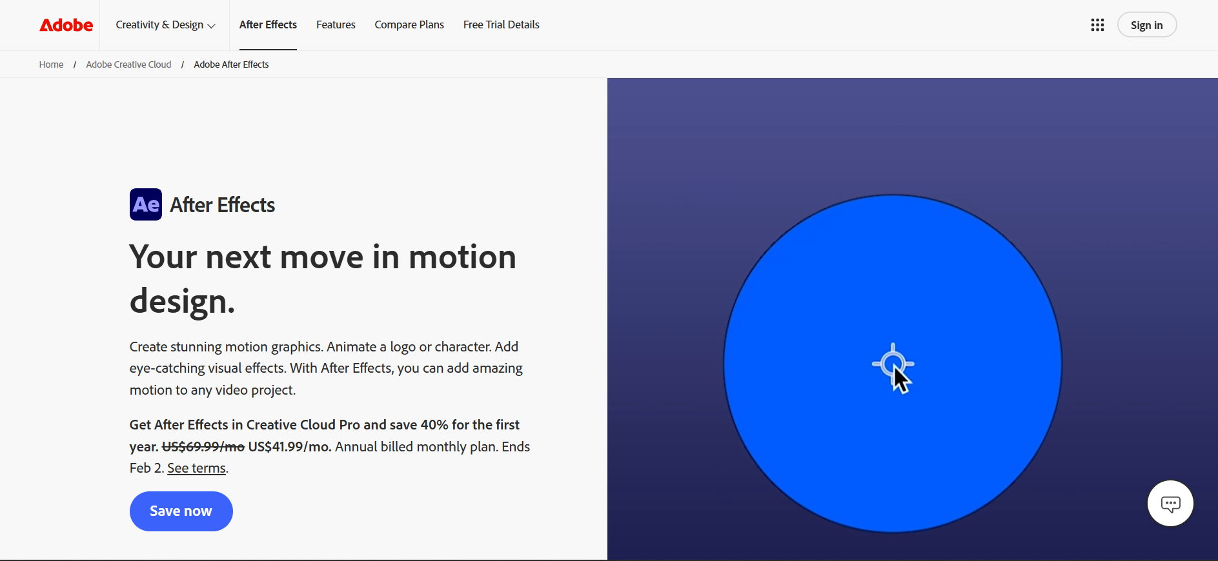Click the Ae After Effects app icon

tap(146, 204)
